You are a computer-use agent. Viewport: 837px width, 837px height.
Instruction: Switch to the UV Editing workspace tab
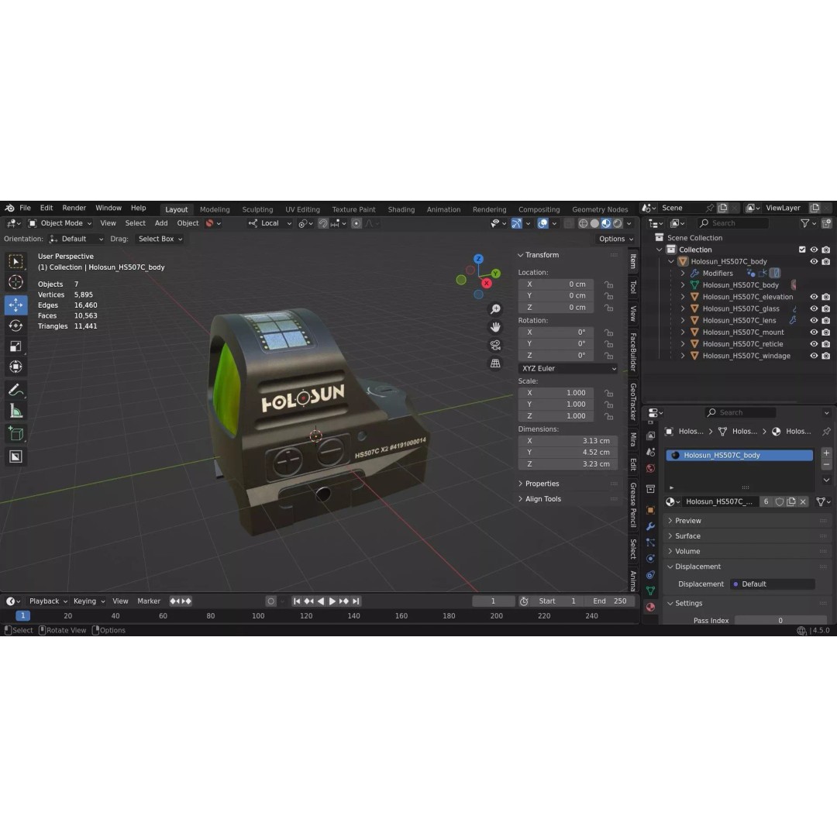click(x=302, y=210)
